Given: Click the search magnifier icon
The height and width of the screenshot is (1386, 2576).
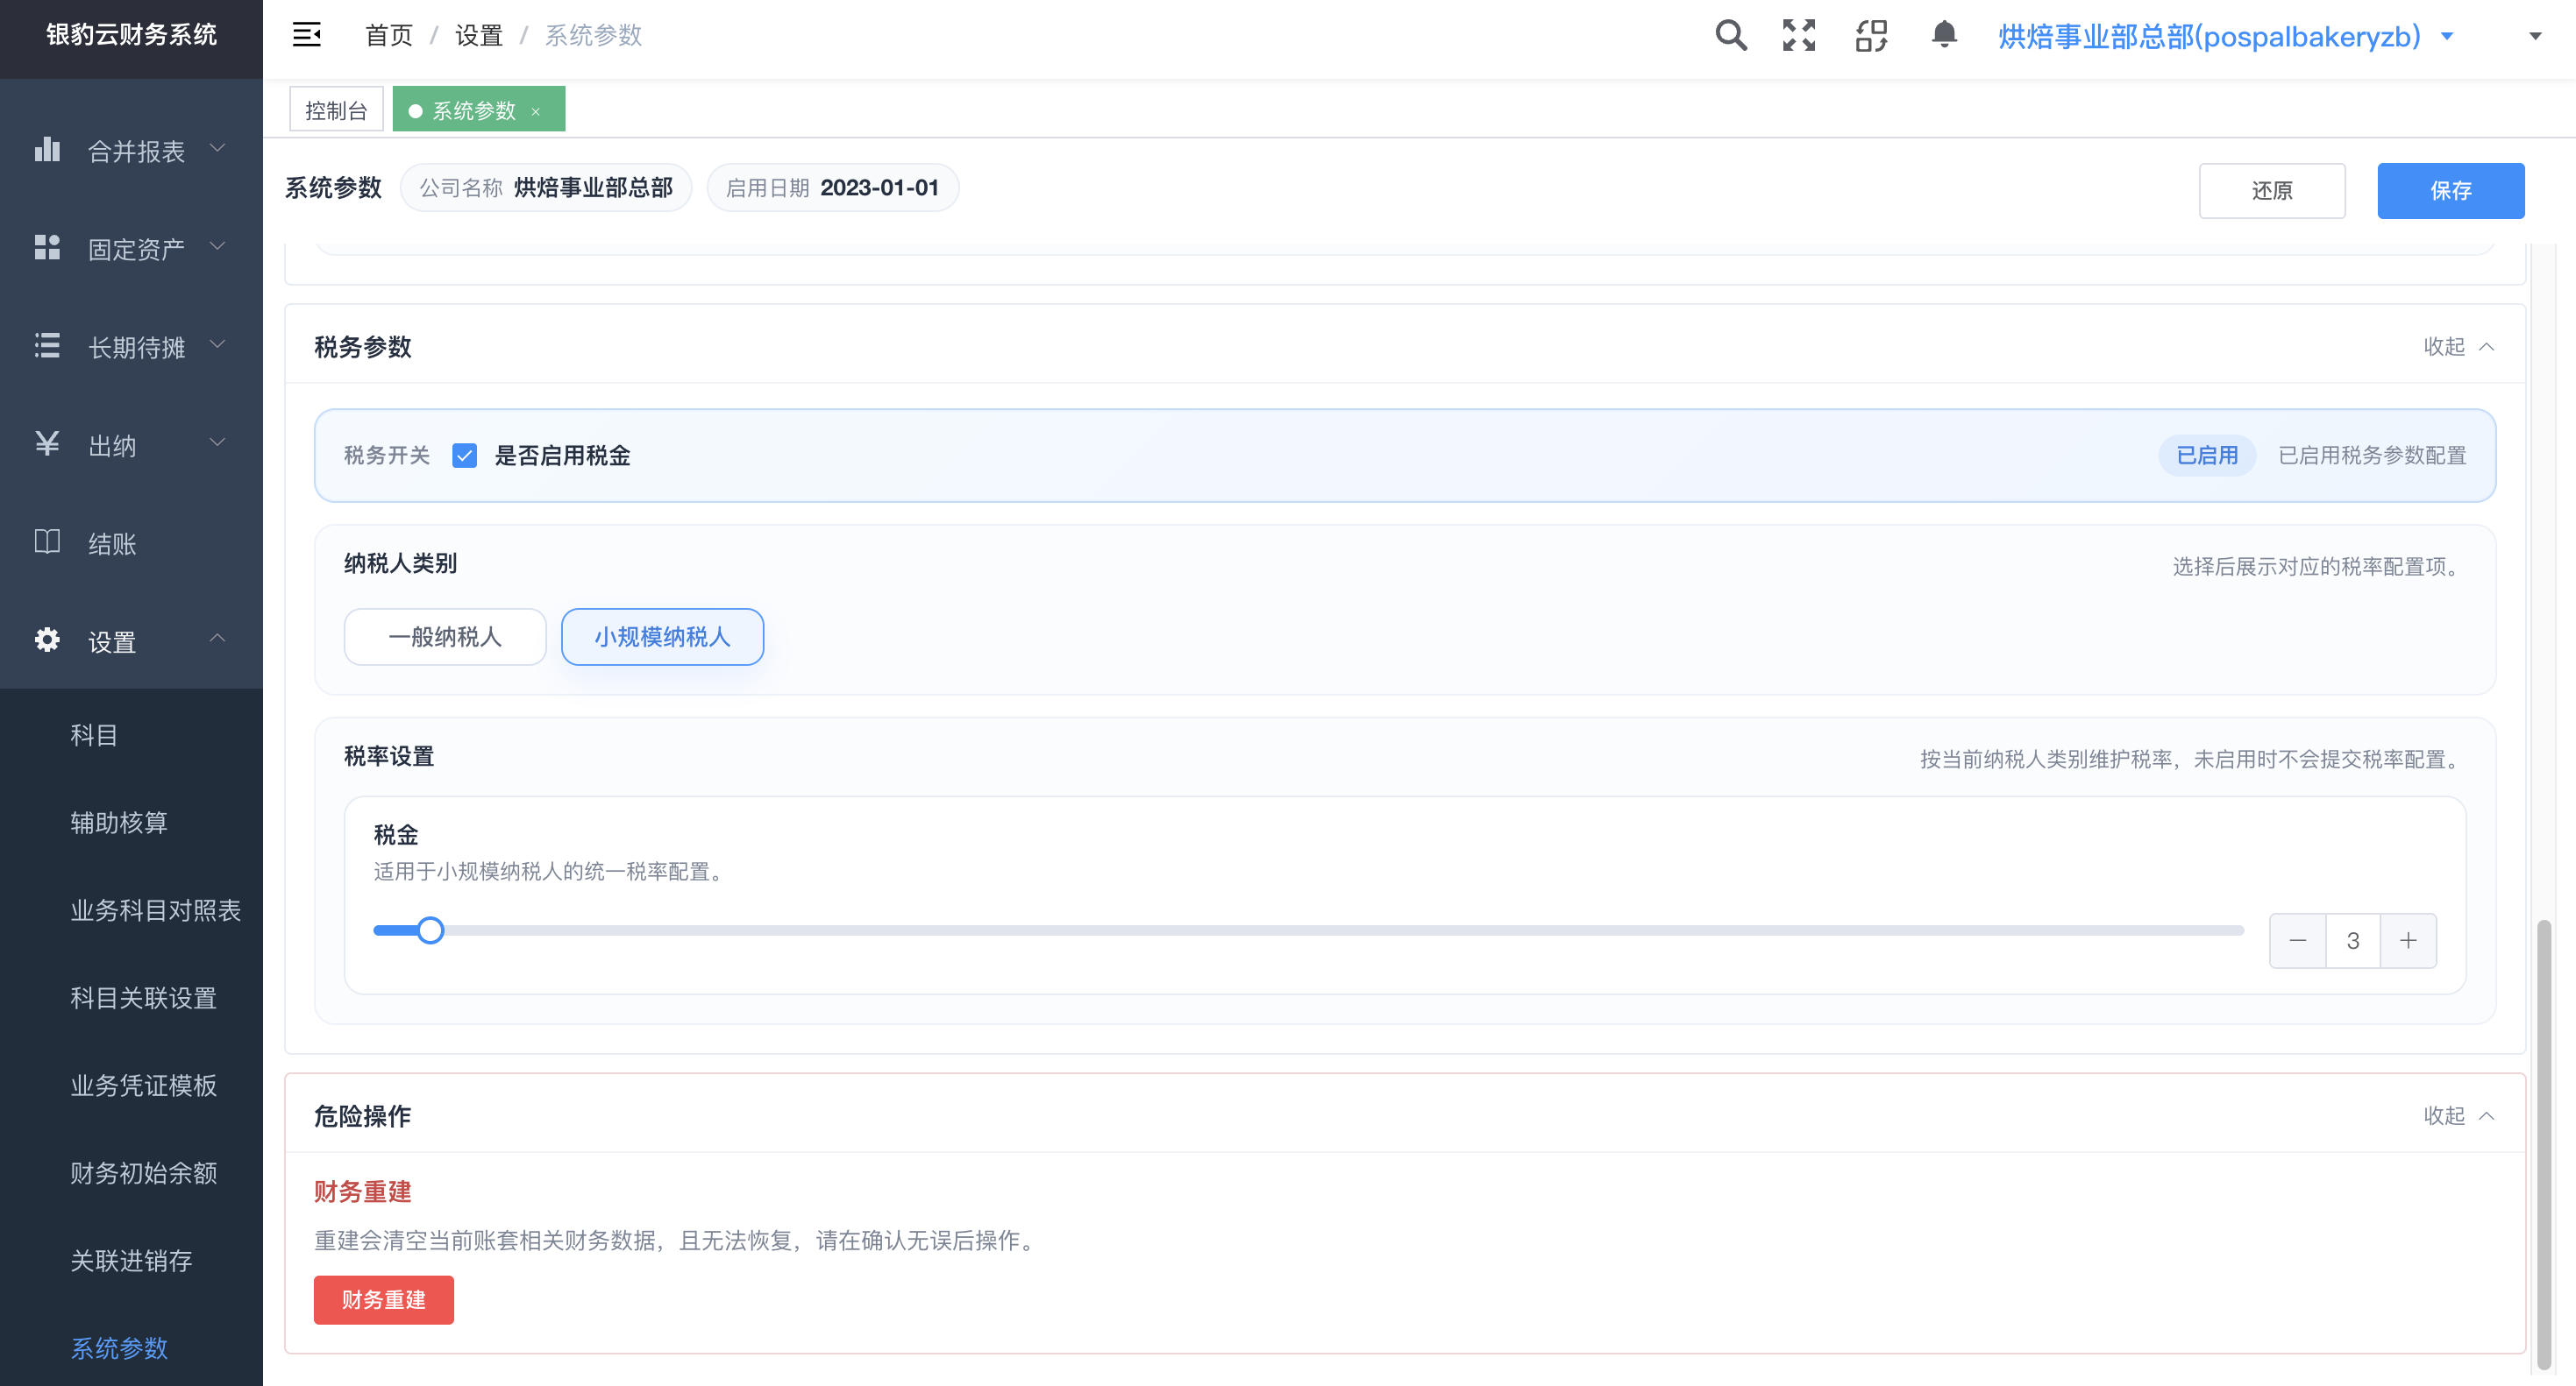Looking at the screenshot, I should point(1731,36).
